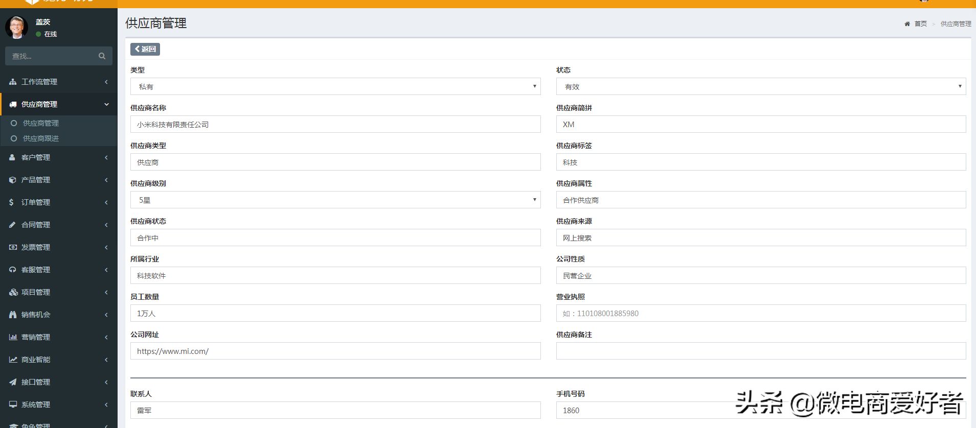This screenshot has height=428, width=976.
Task: Click the supplier management truck icon
Action: 13,104
